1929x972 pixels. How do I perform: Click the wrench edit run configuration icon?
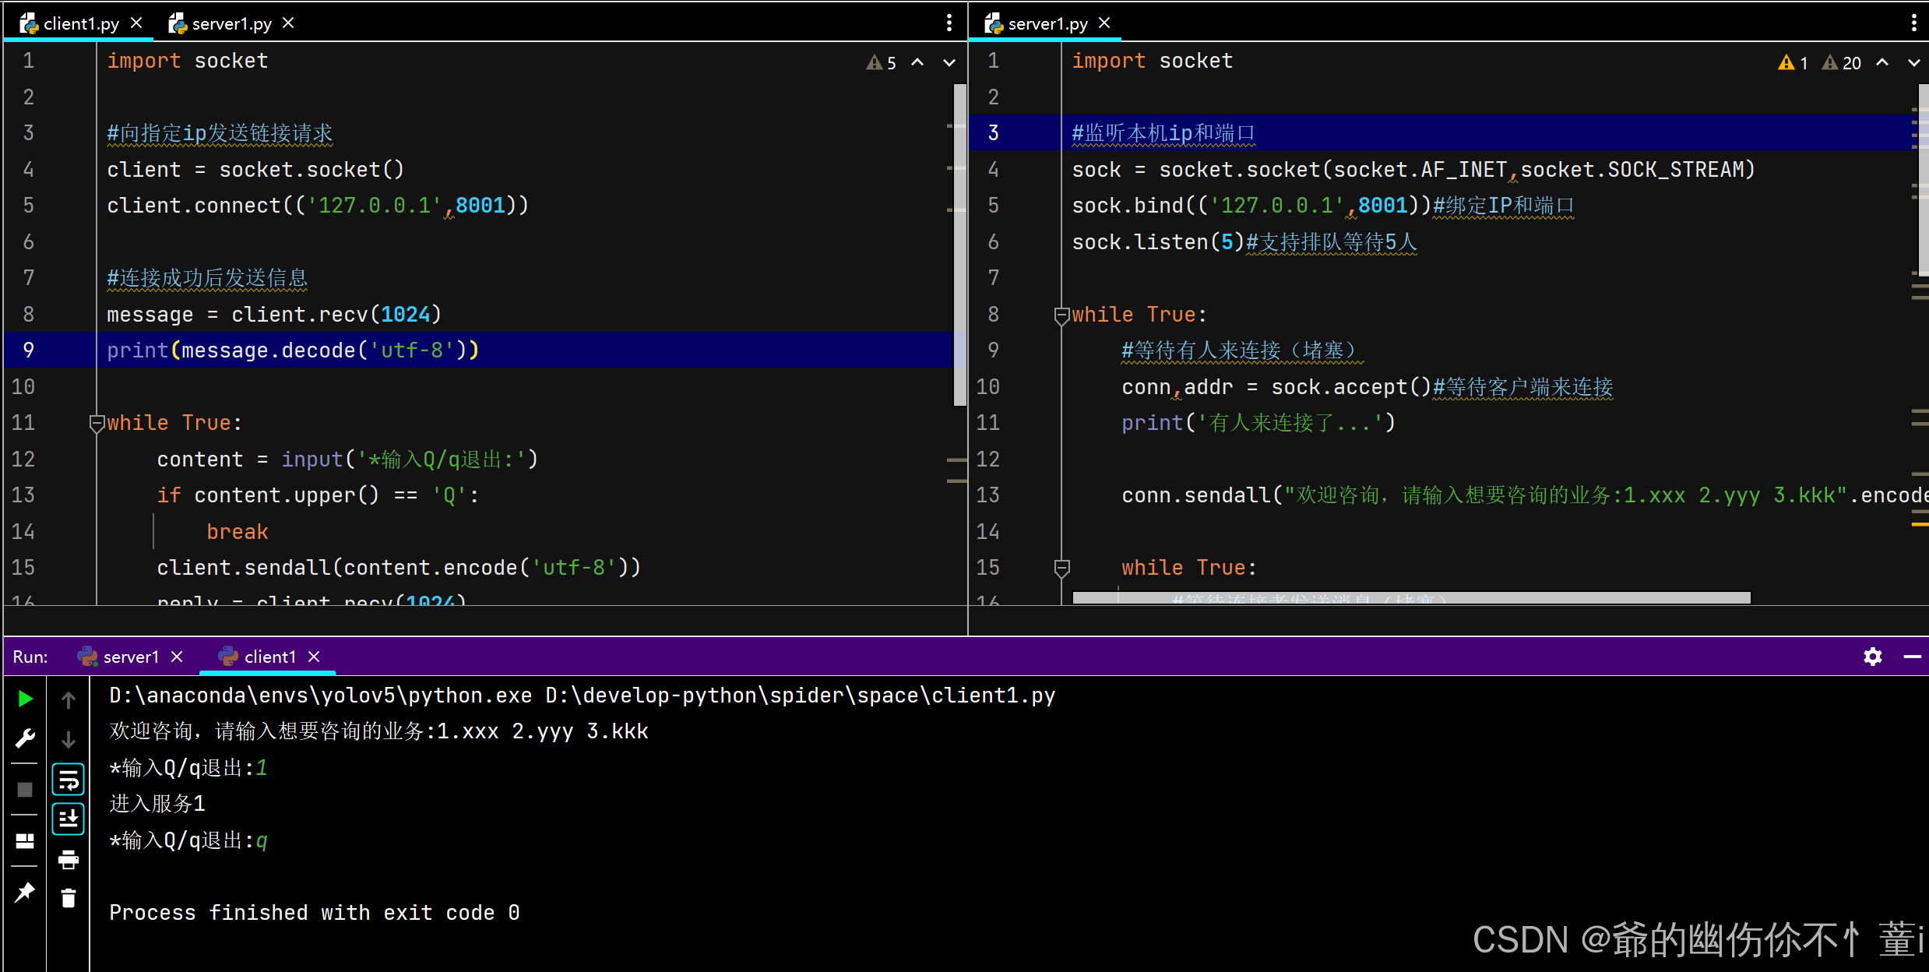pos(25,738)
